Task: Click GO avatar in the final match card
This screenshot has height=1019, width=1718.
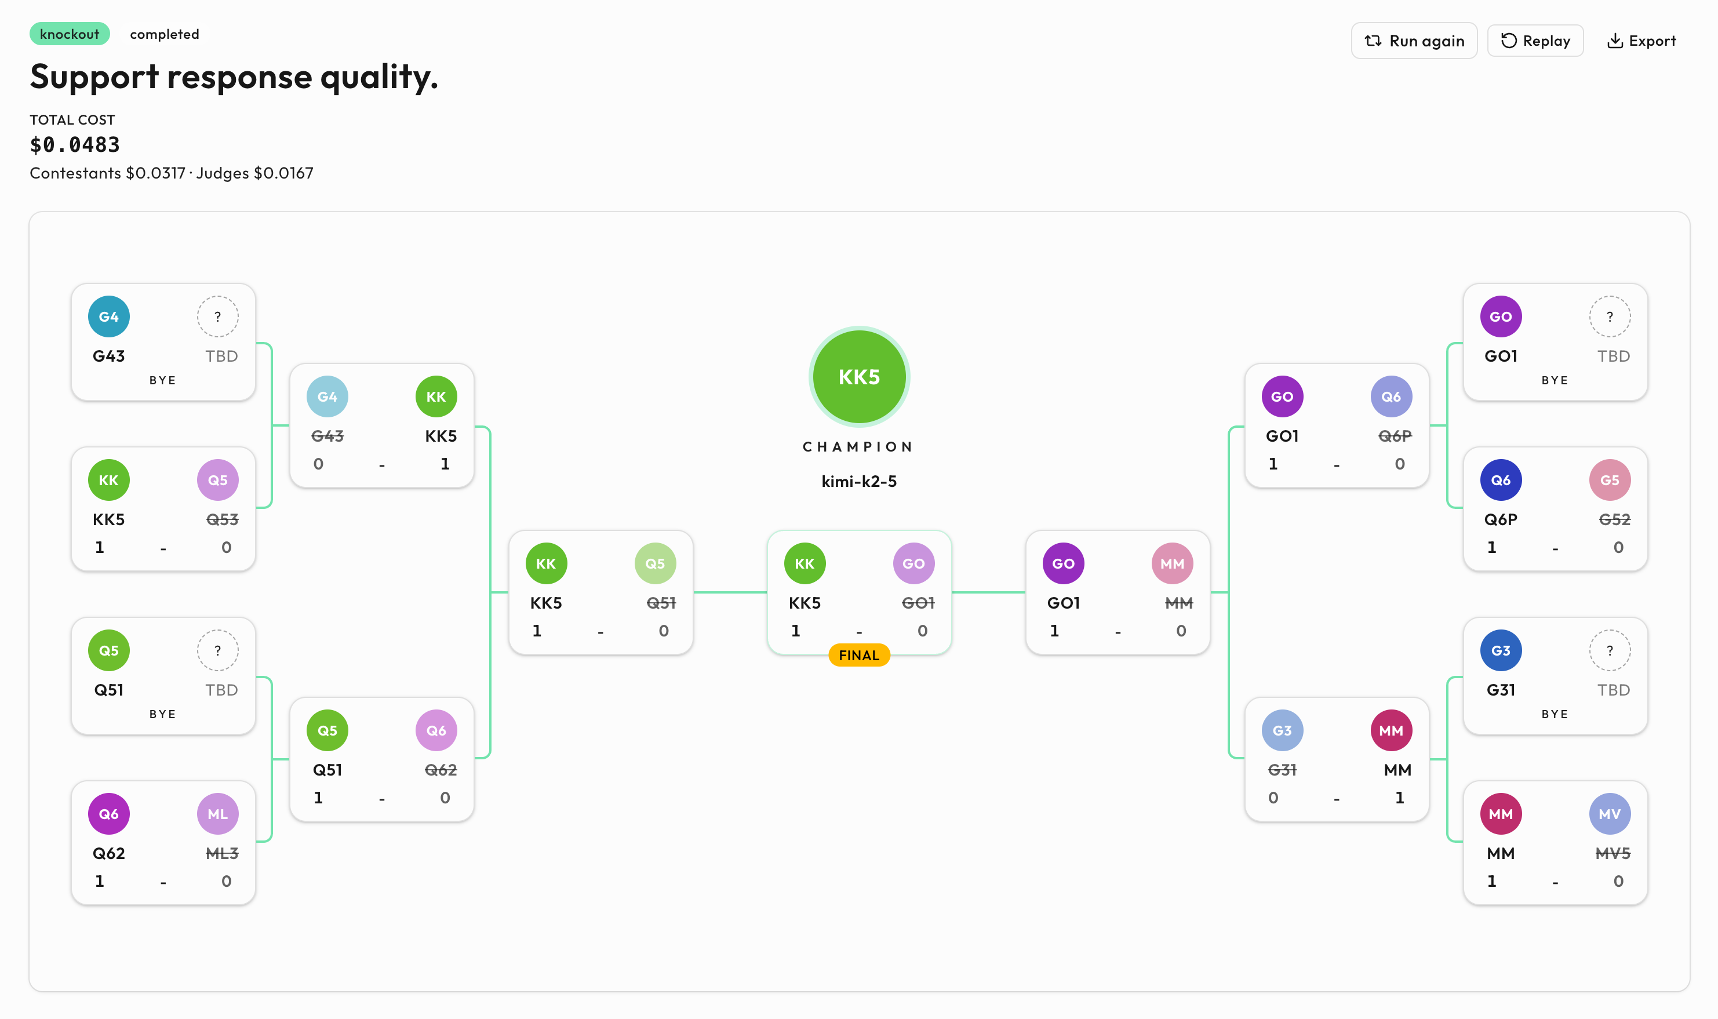Action: (x=913, y=564)
